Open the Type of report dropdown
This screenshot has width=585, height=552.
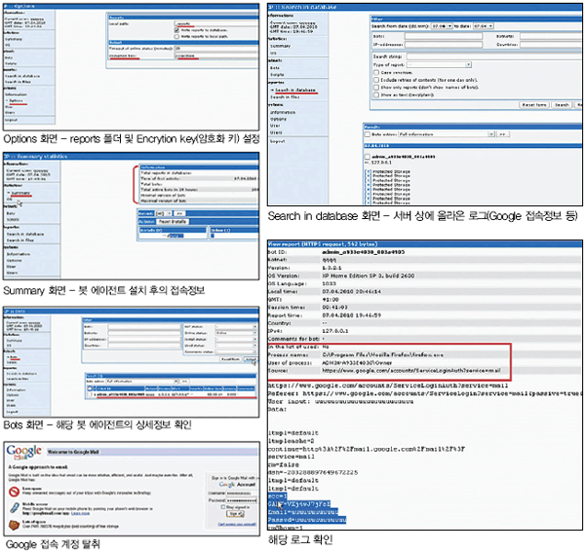point(439,65)
